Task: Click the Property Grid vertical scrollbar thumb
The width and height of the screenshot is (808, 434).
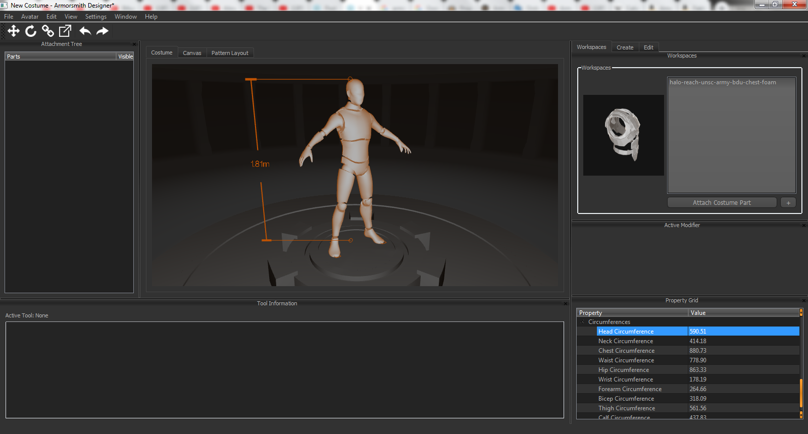Action: pyautogui.click(x=801, y=394)
